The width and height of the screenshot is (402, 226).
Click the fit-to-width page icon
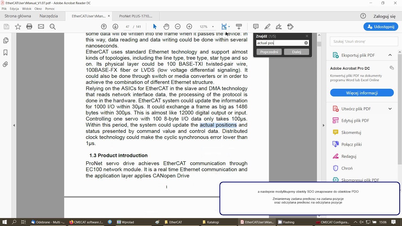coord(224,27)
